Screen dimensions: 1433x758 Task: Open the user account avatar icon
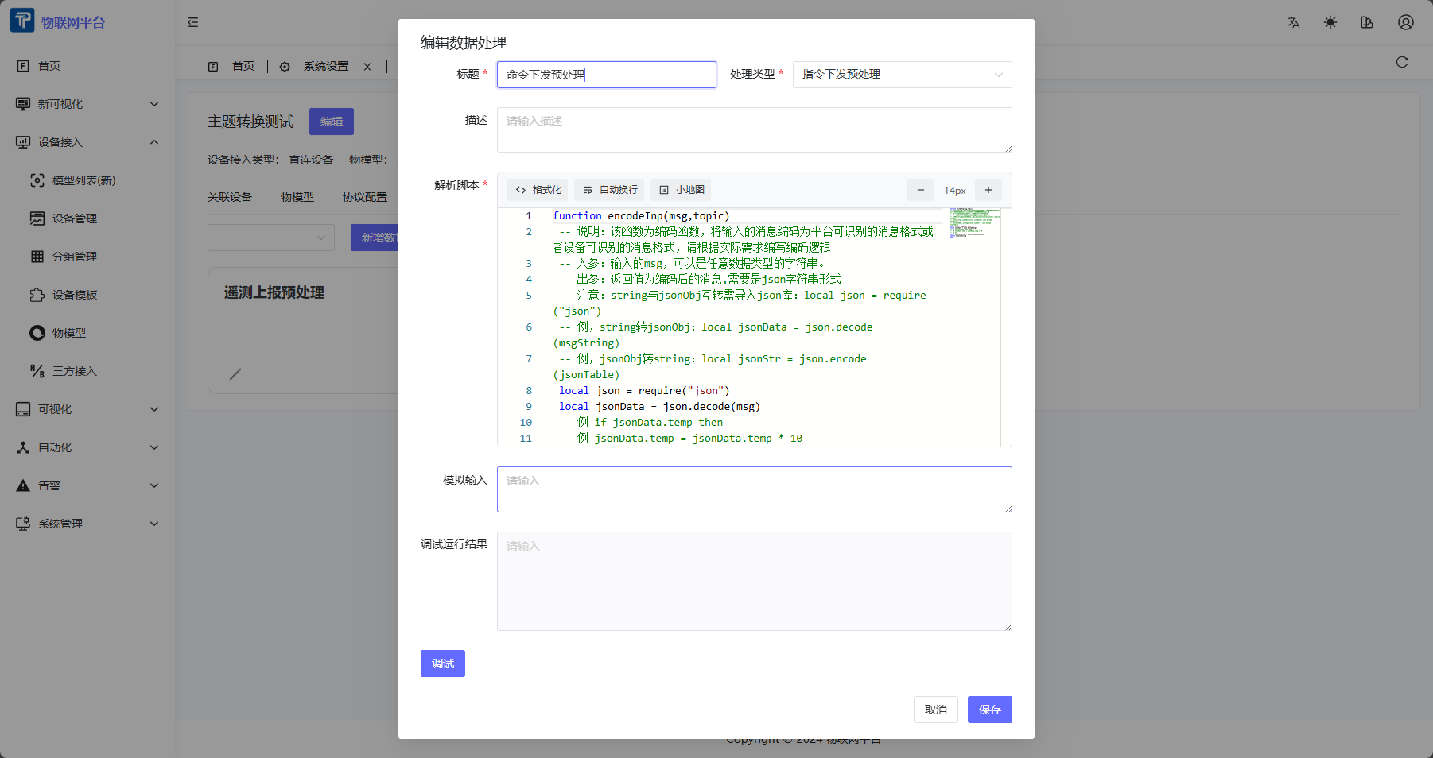click(1405, 22)
